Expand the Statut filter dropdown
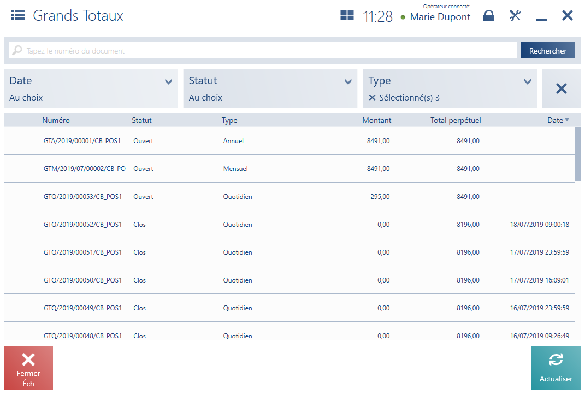 (x=270, y=89)
